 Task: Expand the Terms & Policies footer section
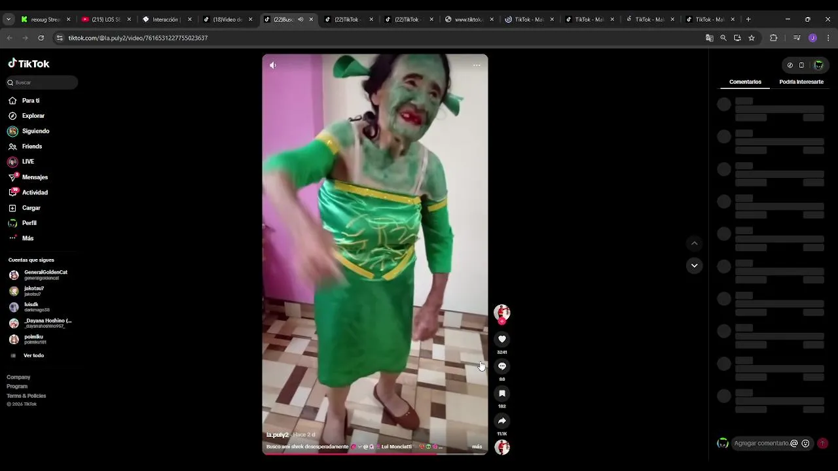tap(26, 396)
